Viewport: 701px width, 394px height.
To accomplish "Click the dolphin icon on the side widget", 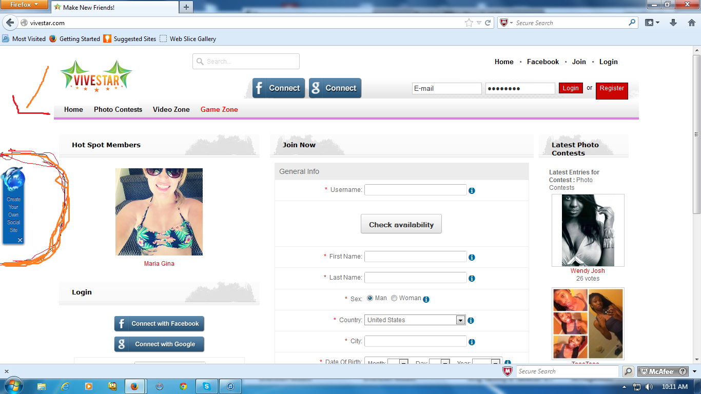I will point(13,180).
